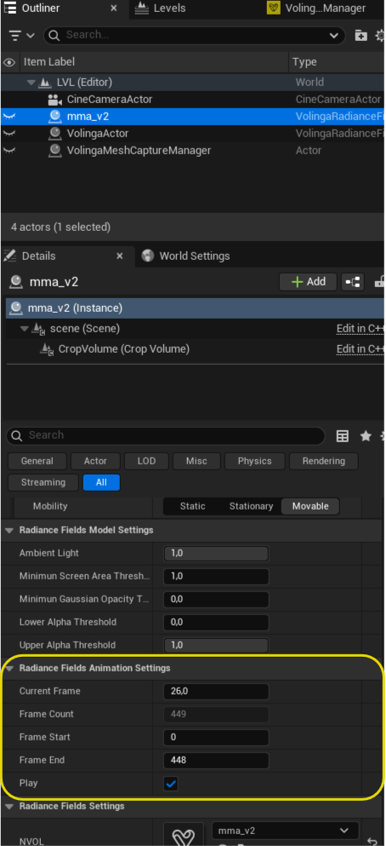Click the visibility eye column header
The image size is (386, 846).
pyautogui.click(x=9, y=62)
